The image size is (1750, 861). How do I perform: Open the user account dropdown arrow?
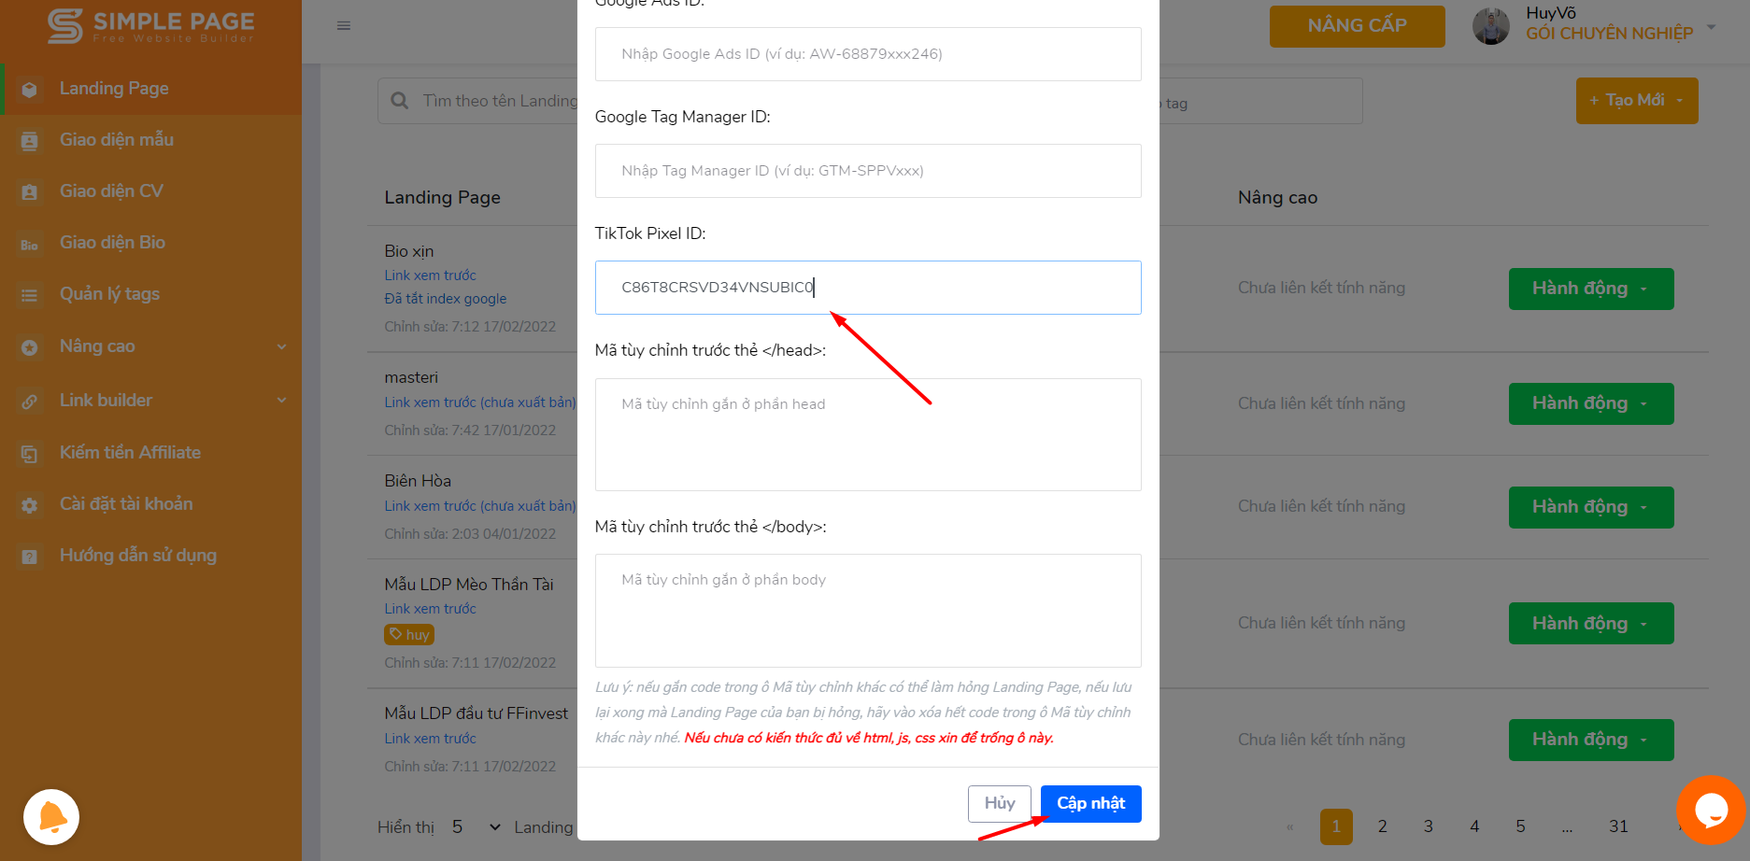pos(1711,26)
